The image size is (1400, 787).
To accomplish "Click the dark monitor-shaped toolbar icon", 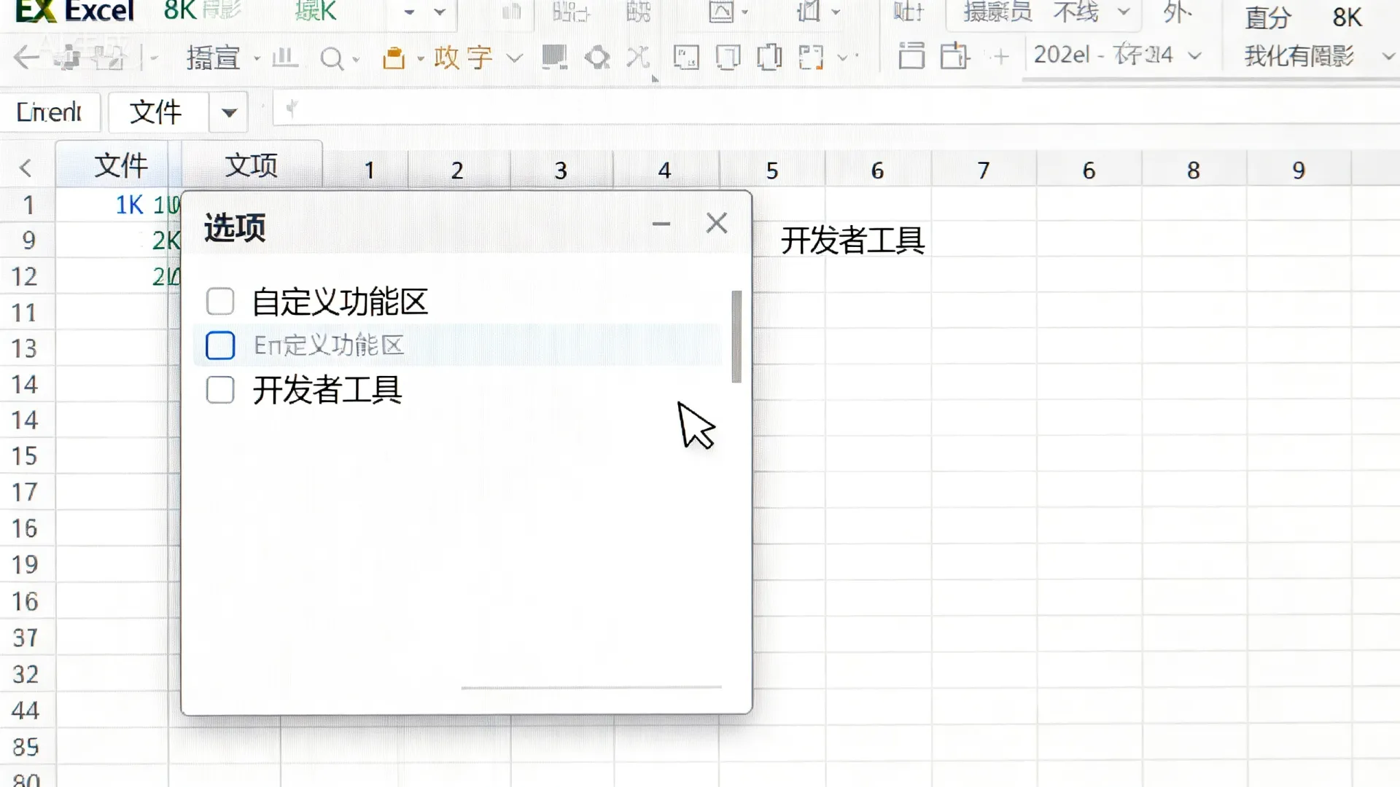I will pyautogui.click(x=555, y=57).
